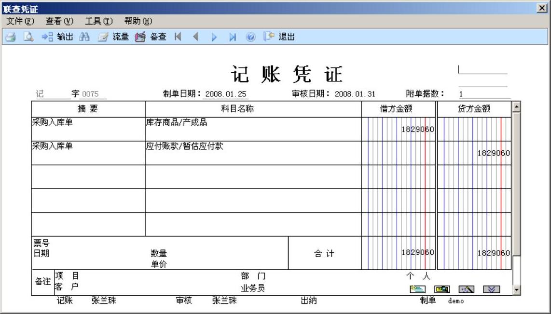Jump to the last voucher
The height and width of the screenshot is (314, 551).
(232, 37)
